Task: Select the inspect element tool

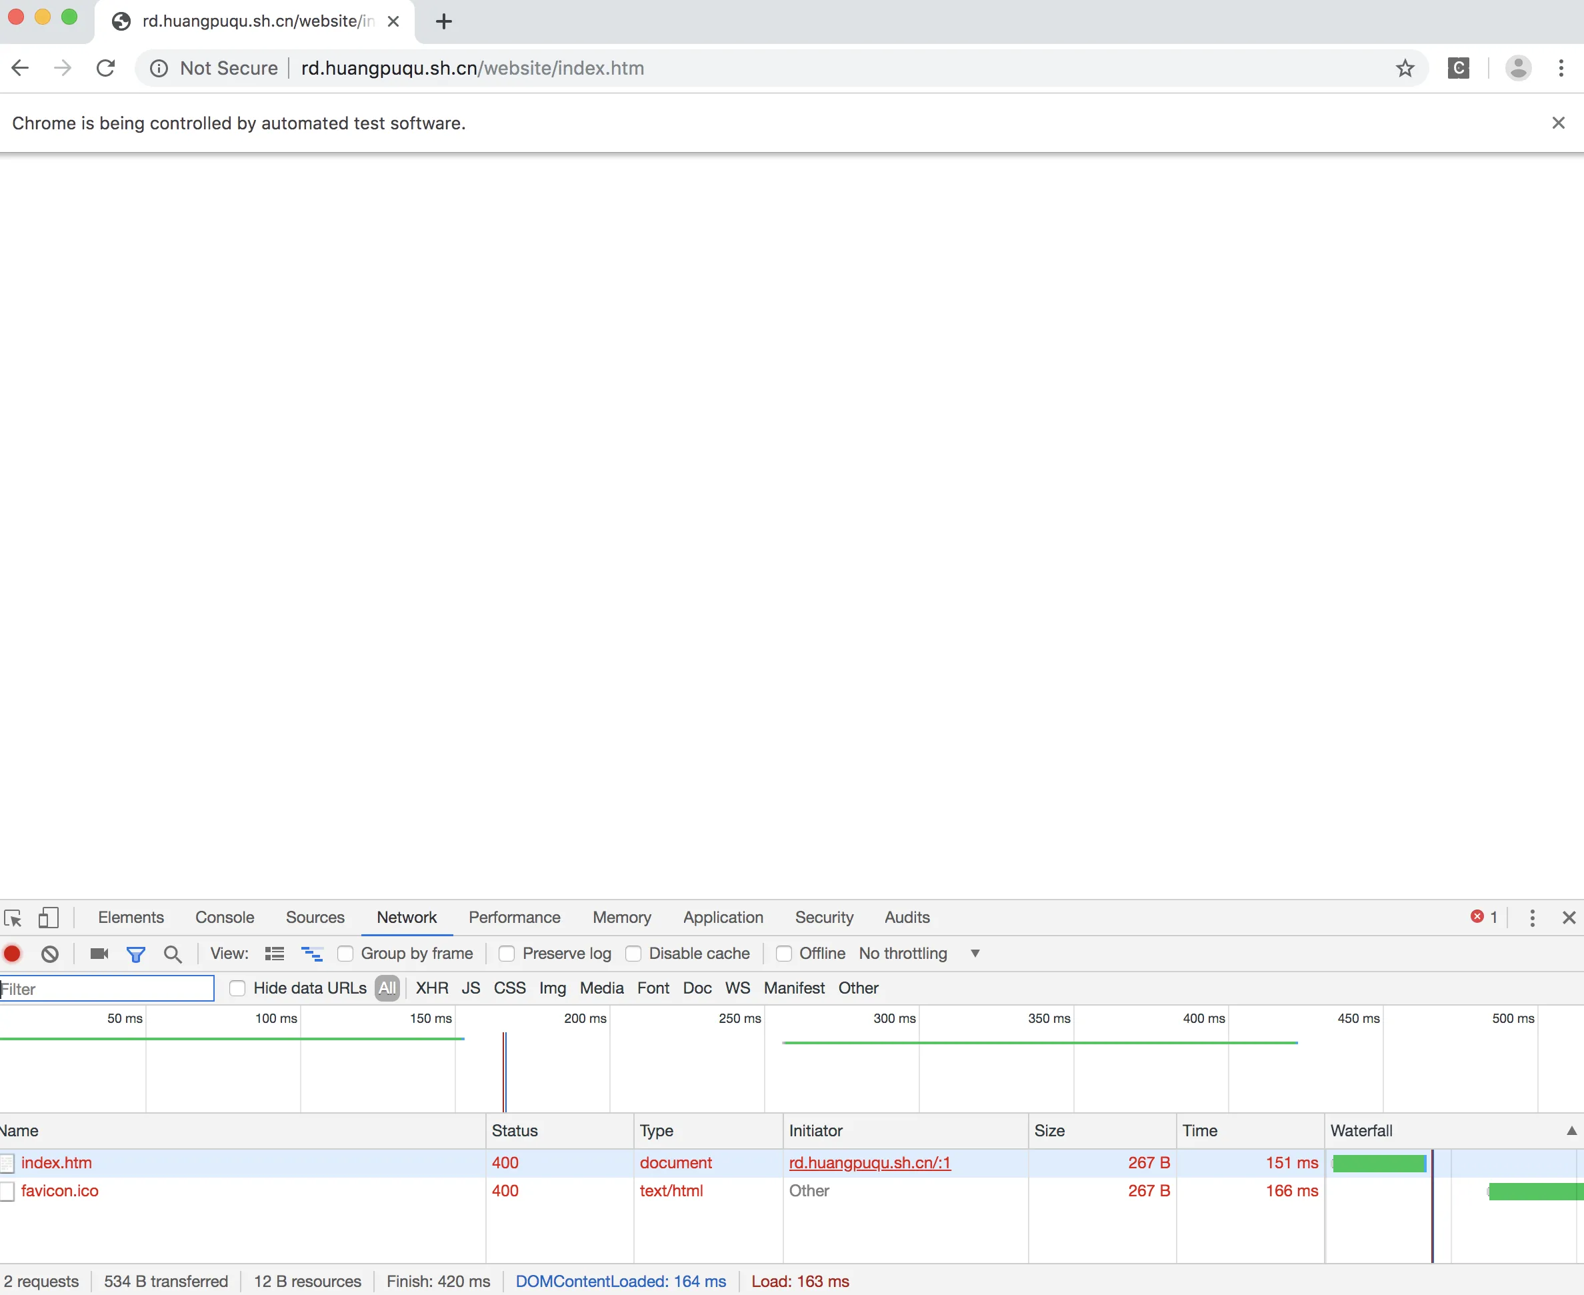Action: click(13, 918)
